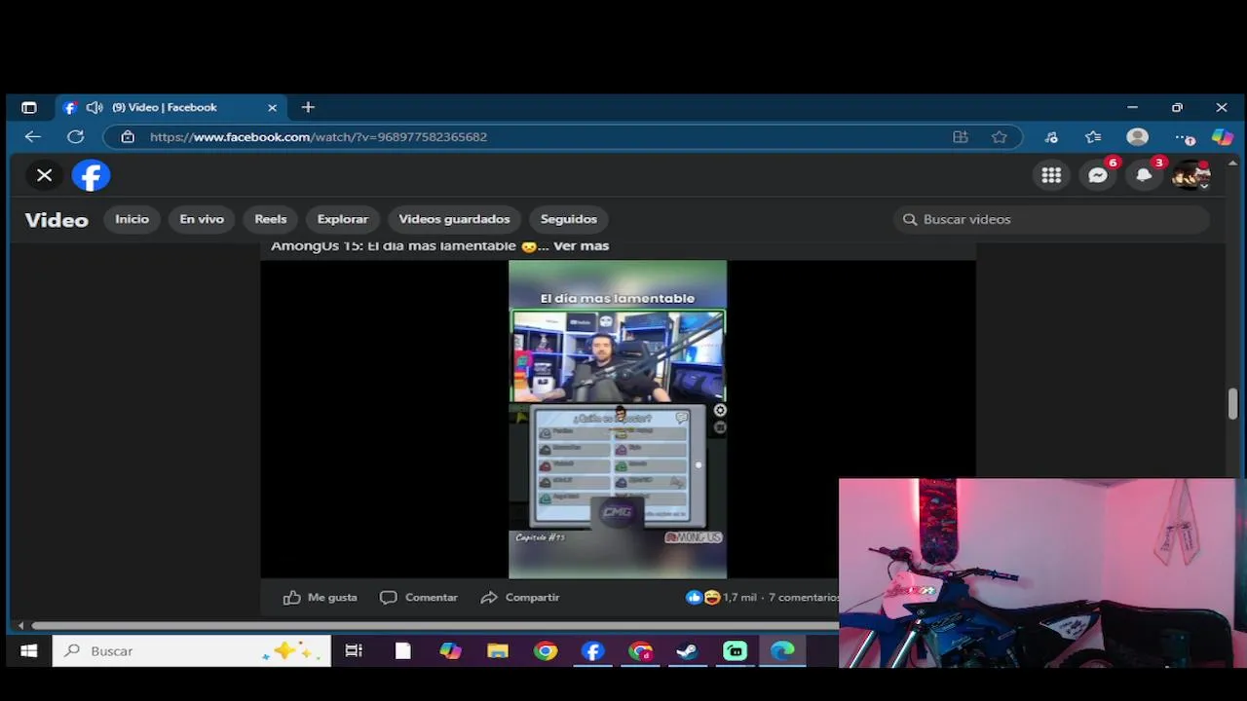Open Edge settings and more menu
1247x701 pixels.
1184,137
